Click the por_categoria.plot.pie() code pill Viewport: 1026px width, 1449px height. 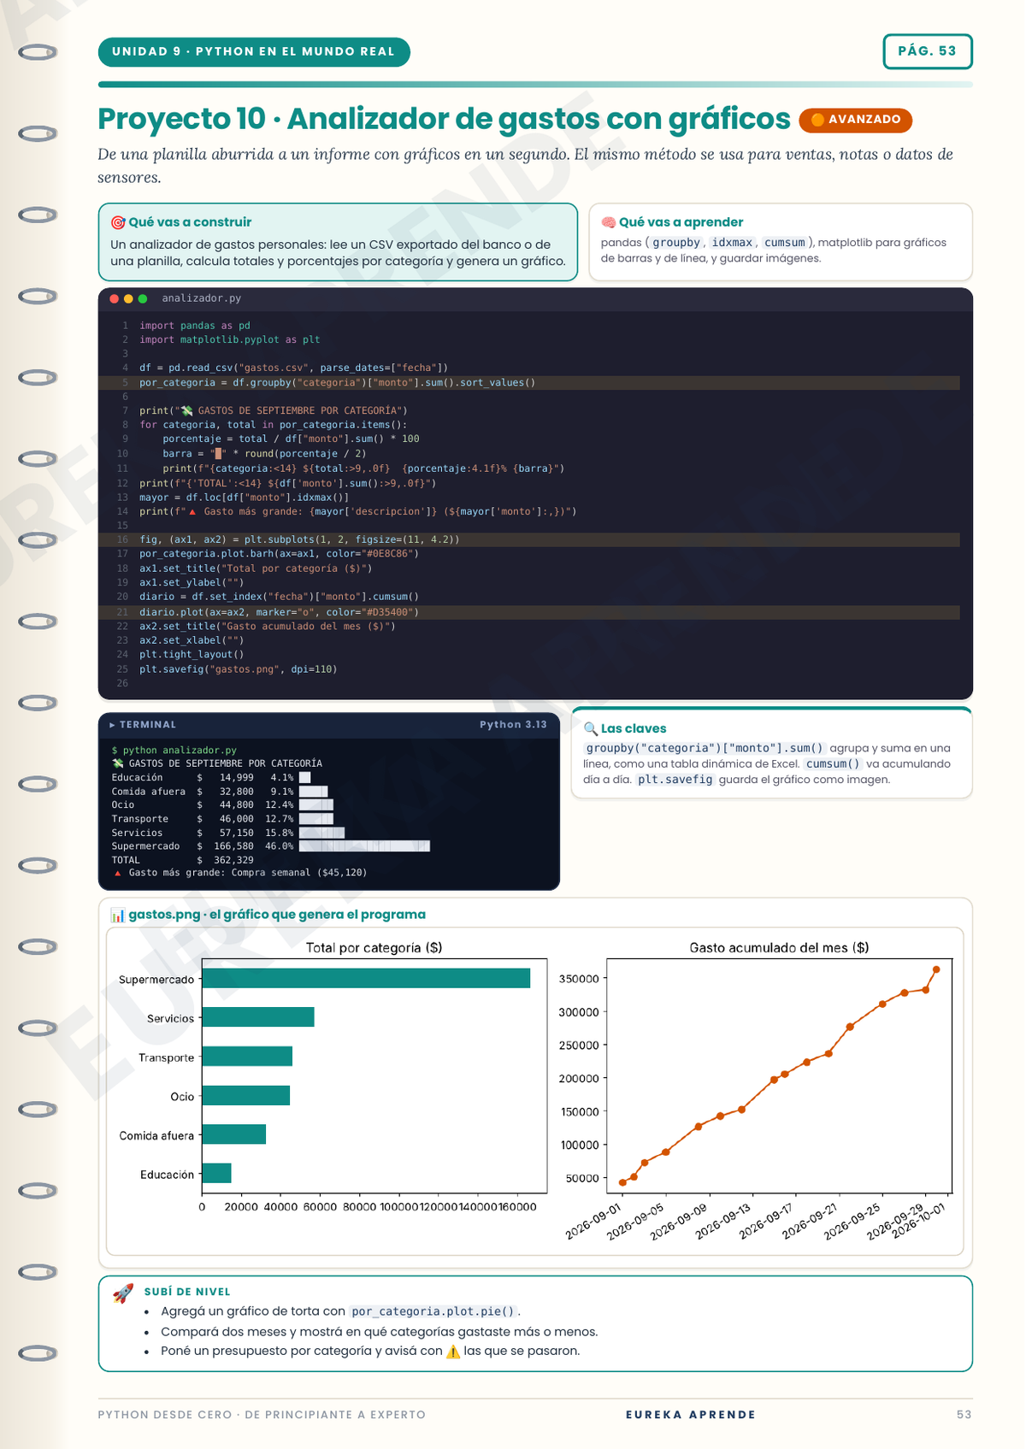(x=433, y=1311)
